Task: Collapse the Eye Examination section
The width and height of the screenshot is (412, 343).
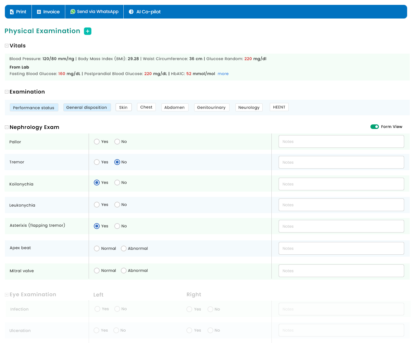Action: click(6, 295)
